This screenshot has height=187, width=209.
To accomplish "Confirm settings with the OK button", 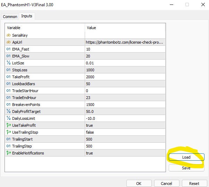I will click(139, 184).
